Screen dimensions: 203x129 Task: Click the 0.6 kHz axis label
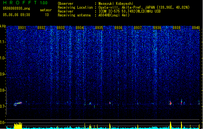(x=3, y=123)
